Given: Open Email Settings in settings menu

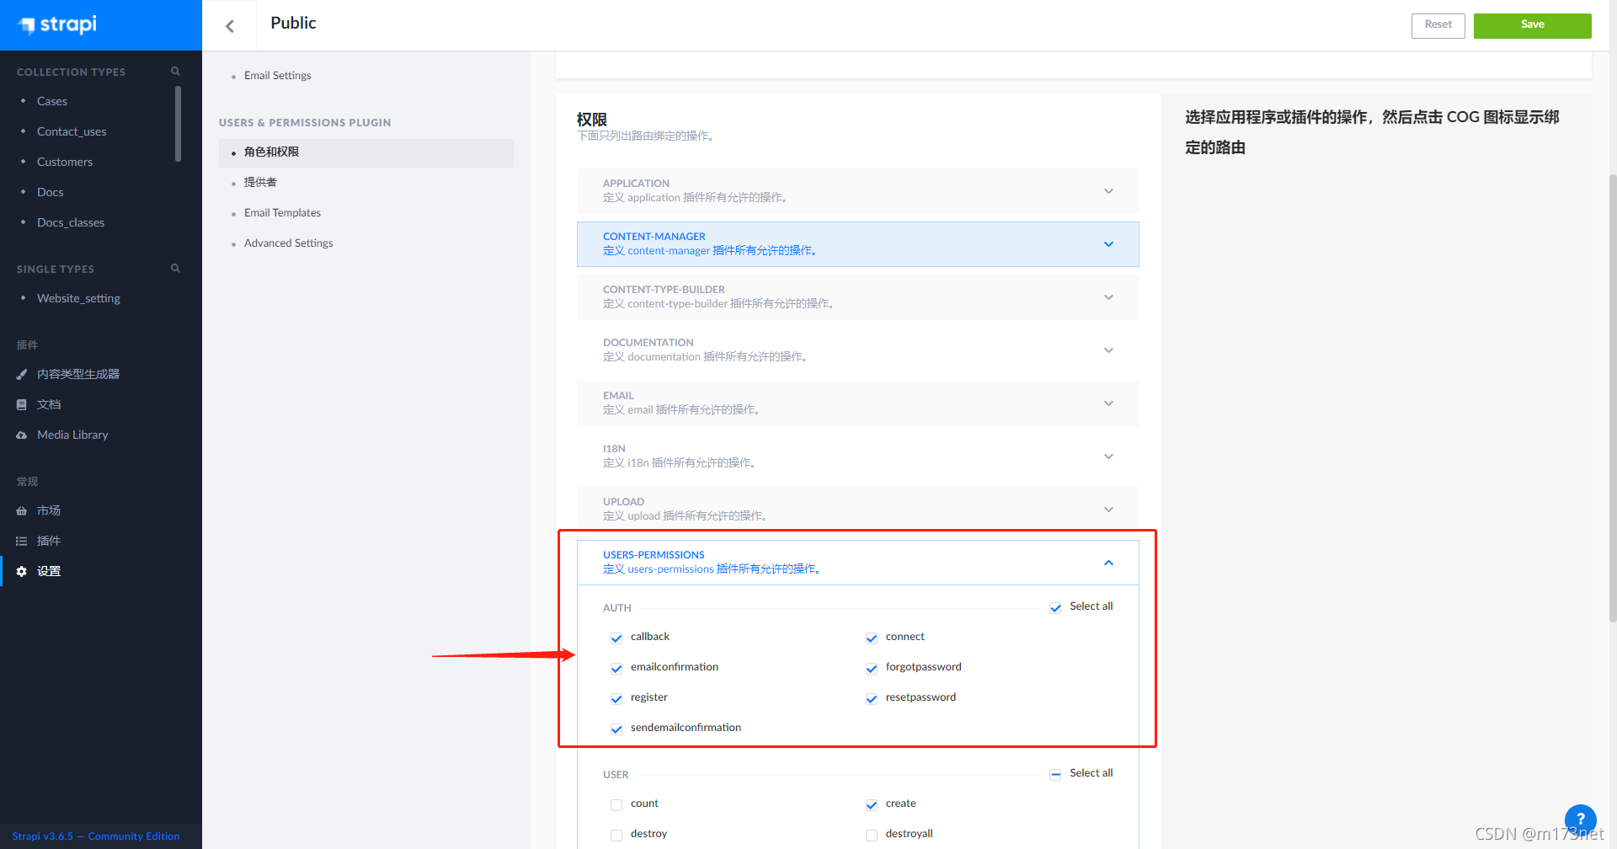Looking at the screenshot, I should [x=277, y=75].
